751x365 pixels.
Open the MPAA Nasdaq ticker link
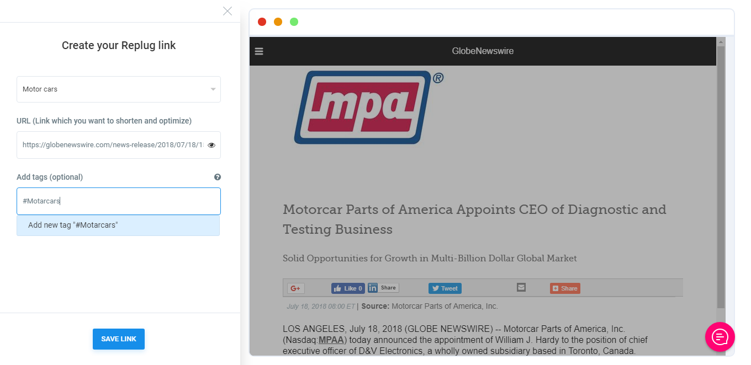pyautogui.click(x=331, y=340)
